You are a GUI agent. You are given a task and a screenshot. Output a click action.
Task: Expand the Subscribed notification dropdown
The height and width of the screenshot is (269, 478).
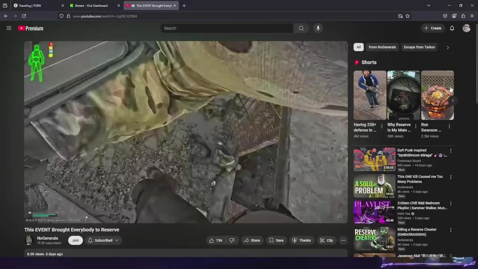tap(103, 240)
